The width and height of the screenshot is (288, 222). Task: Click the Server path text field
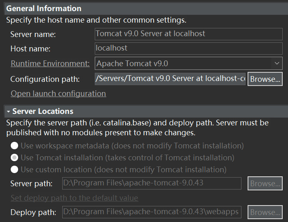coord(151,183)
